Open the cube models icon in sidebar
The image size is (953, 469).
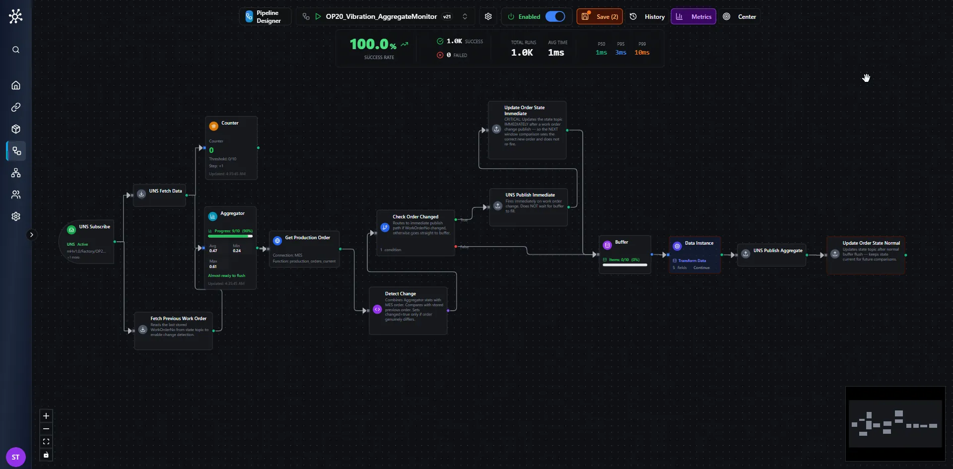(x=16, y=129)
